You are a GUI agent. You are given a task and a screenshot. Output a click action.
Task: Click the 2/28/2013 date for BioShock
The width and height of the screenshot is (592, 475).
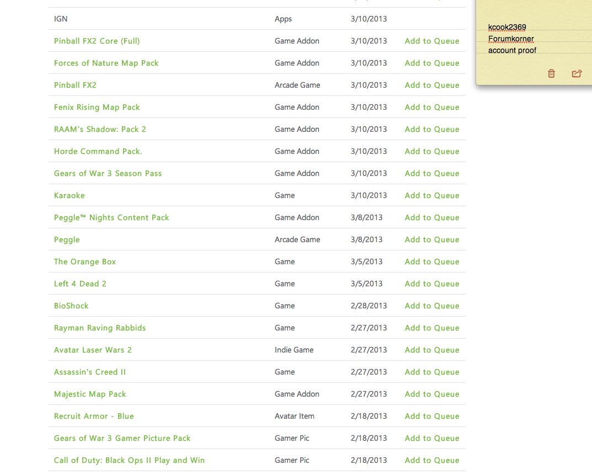coord(369,306)
